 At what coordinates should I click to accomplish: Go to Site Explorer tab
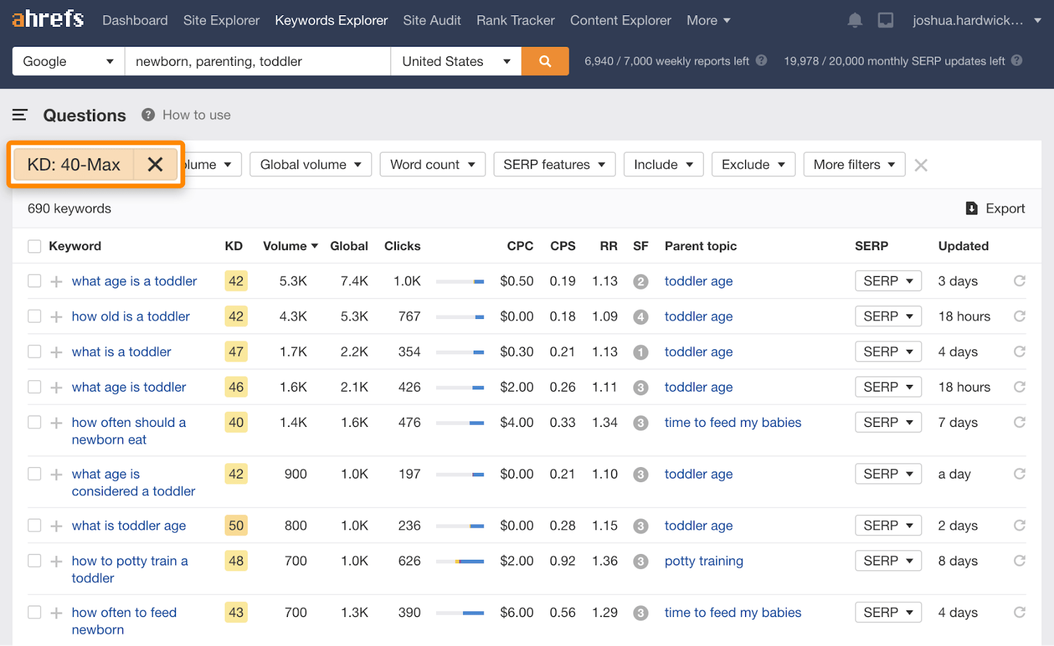(221, 20)
